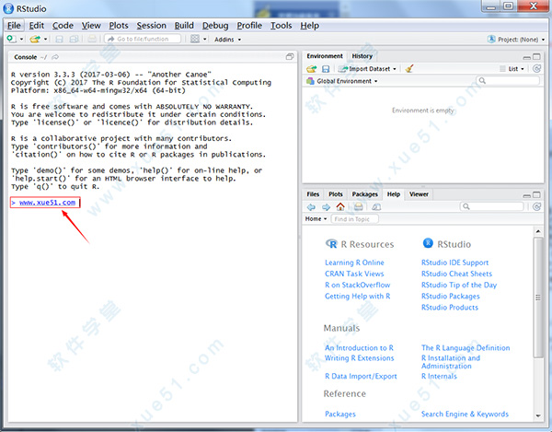The image size is (552, 432).
Task: Open the Home topic dropdown
Action: click(x=316, y=219)
